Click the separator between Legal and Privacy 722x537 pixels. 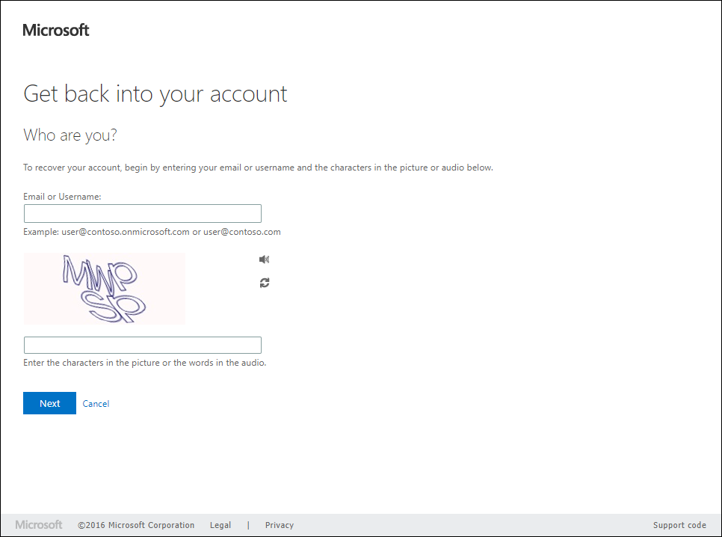248,525
